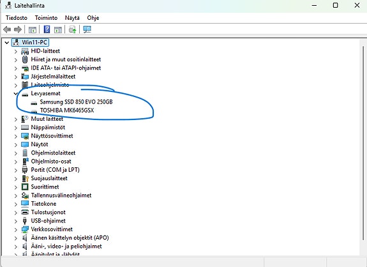This screenshot has width=367, height=267.
Task: Click the scan for hardware changes monitor icon
Action: 87,29
